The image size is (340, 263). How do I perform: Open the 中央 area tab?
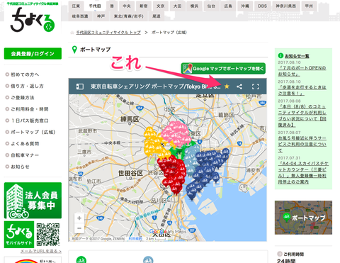tap(127, 6)
